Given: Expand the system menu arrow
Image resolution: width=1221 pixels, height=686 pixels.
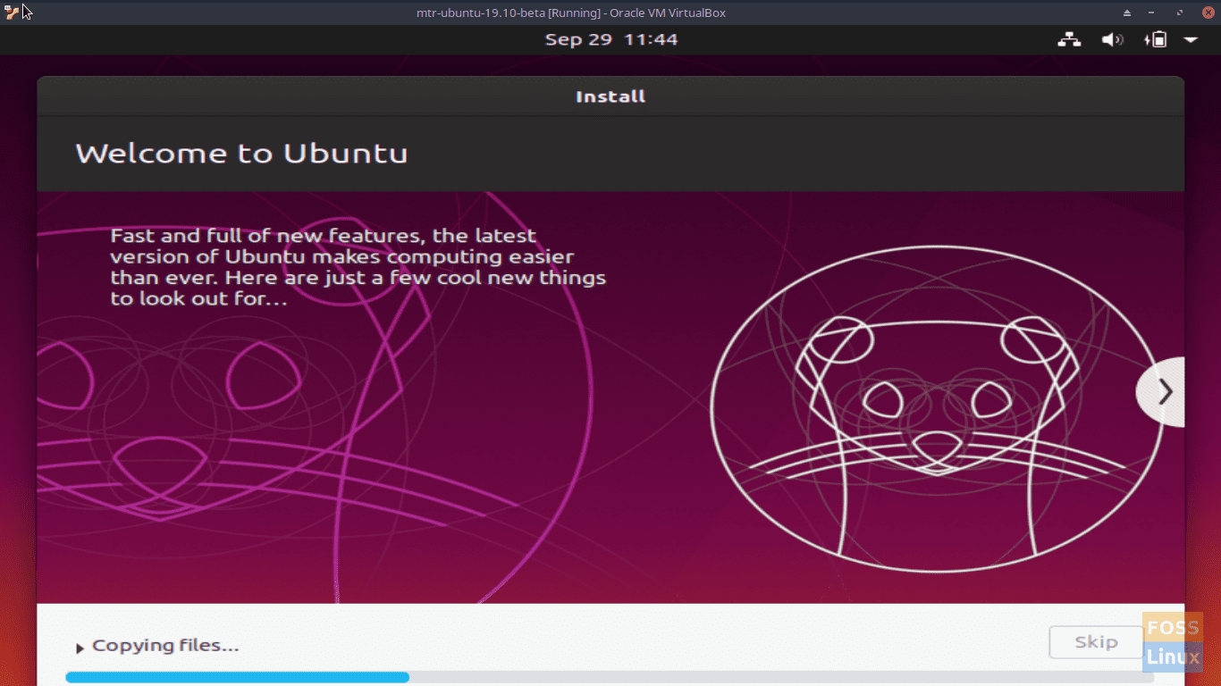Looking at the screenshot, I should click(1191, 40).
